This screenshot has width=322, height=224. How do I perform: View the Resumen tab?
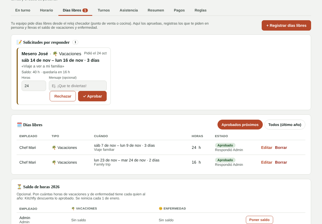pos(156,10)
